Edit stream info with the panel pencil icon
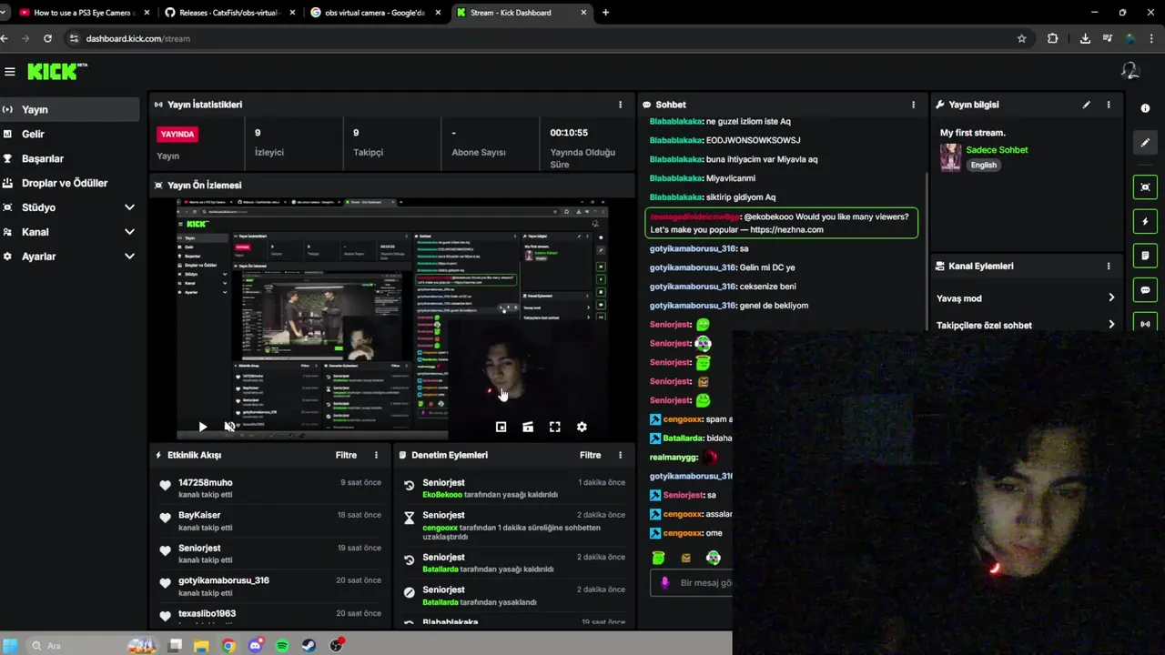Image resolution: width=1165 pixels, height=655 pixels. point(1086,105)
